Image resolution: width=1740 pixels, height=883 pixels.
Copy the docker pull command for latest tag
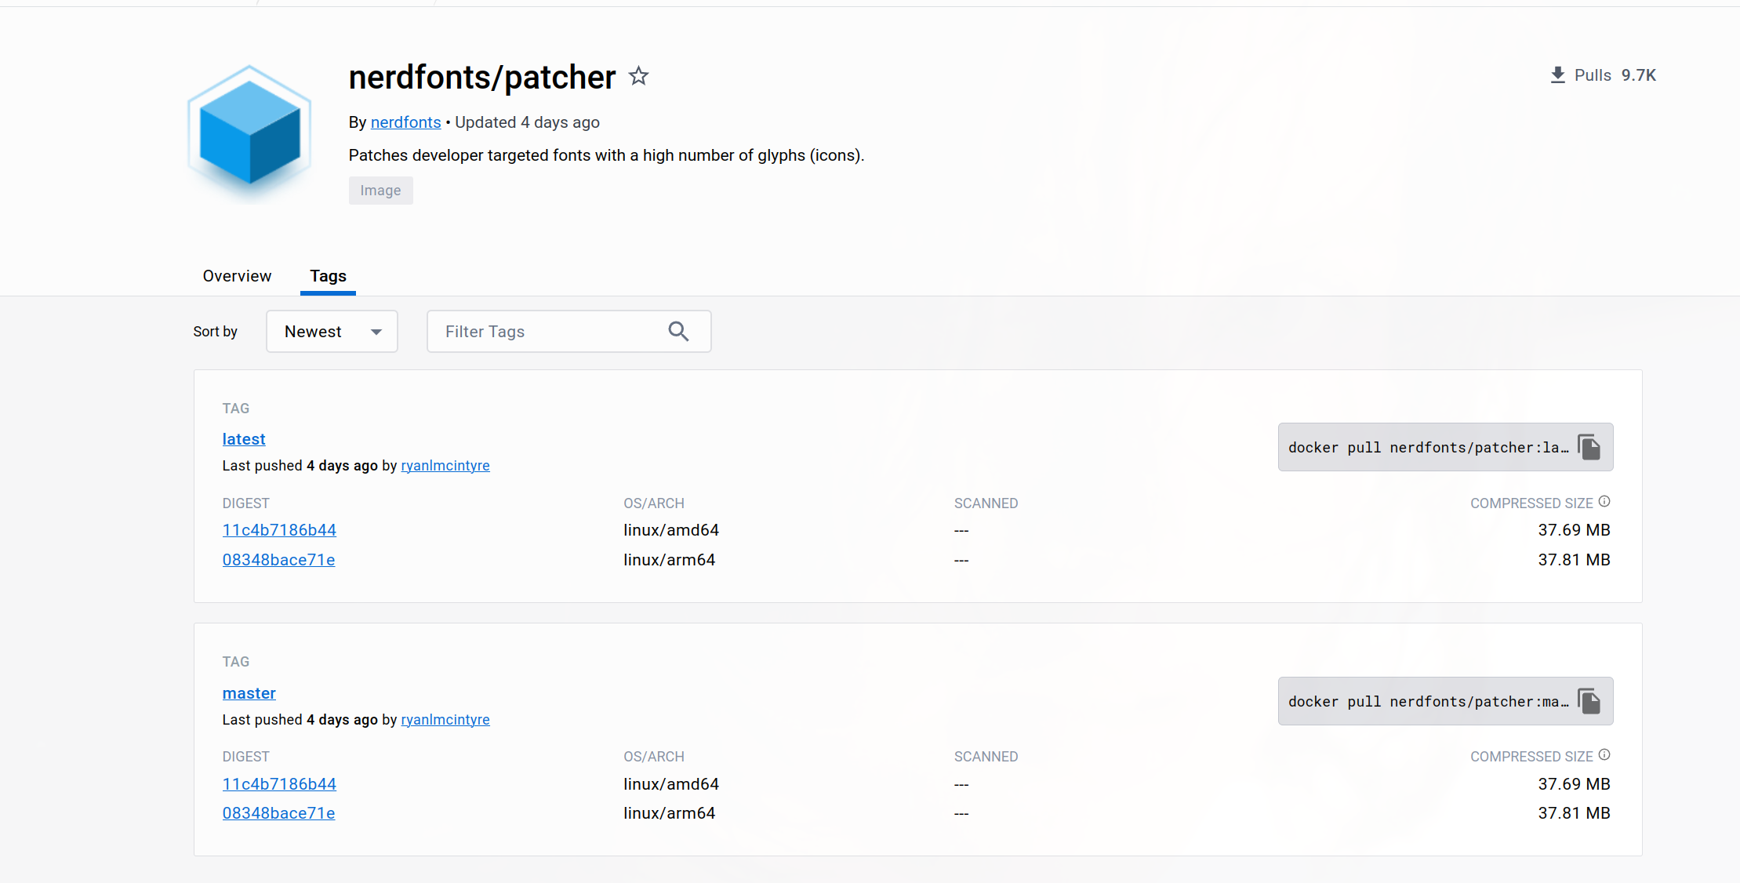pos(1589,446)
